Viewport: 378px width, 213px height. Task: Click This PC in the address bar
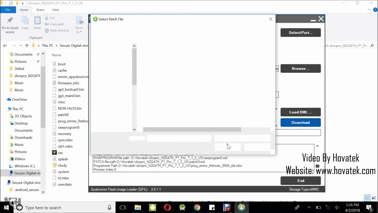point(48,46)
